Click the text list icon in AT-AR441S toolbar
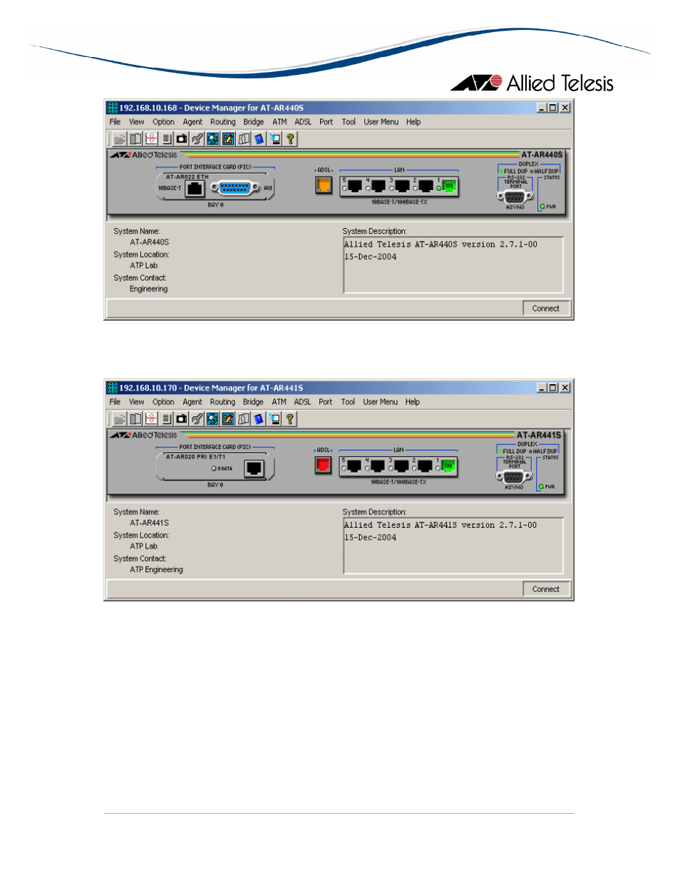The image size is (680, 880). point(166,419)
